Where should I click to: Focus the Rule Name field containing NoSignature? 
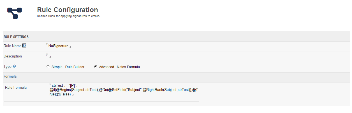[58, 46]
